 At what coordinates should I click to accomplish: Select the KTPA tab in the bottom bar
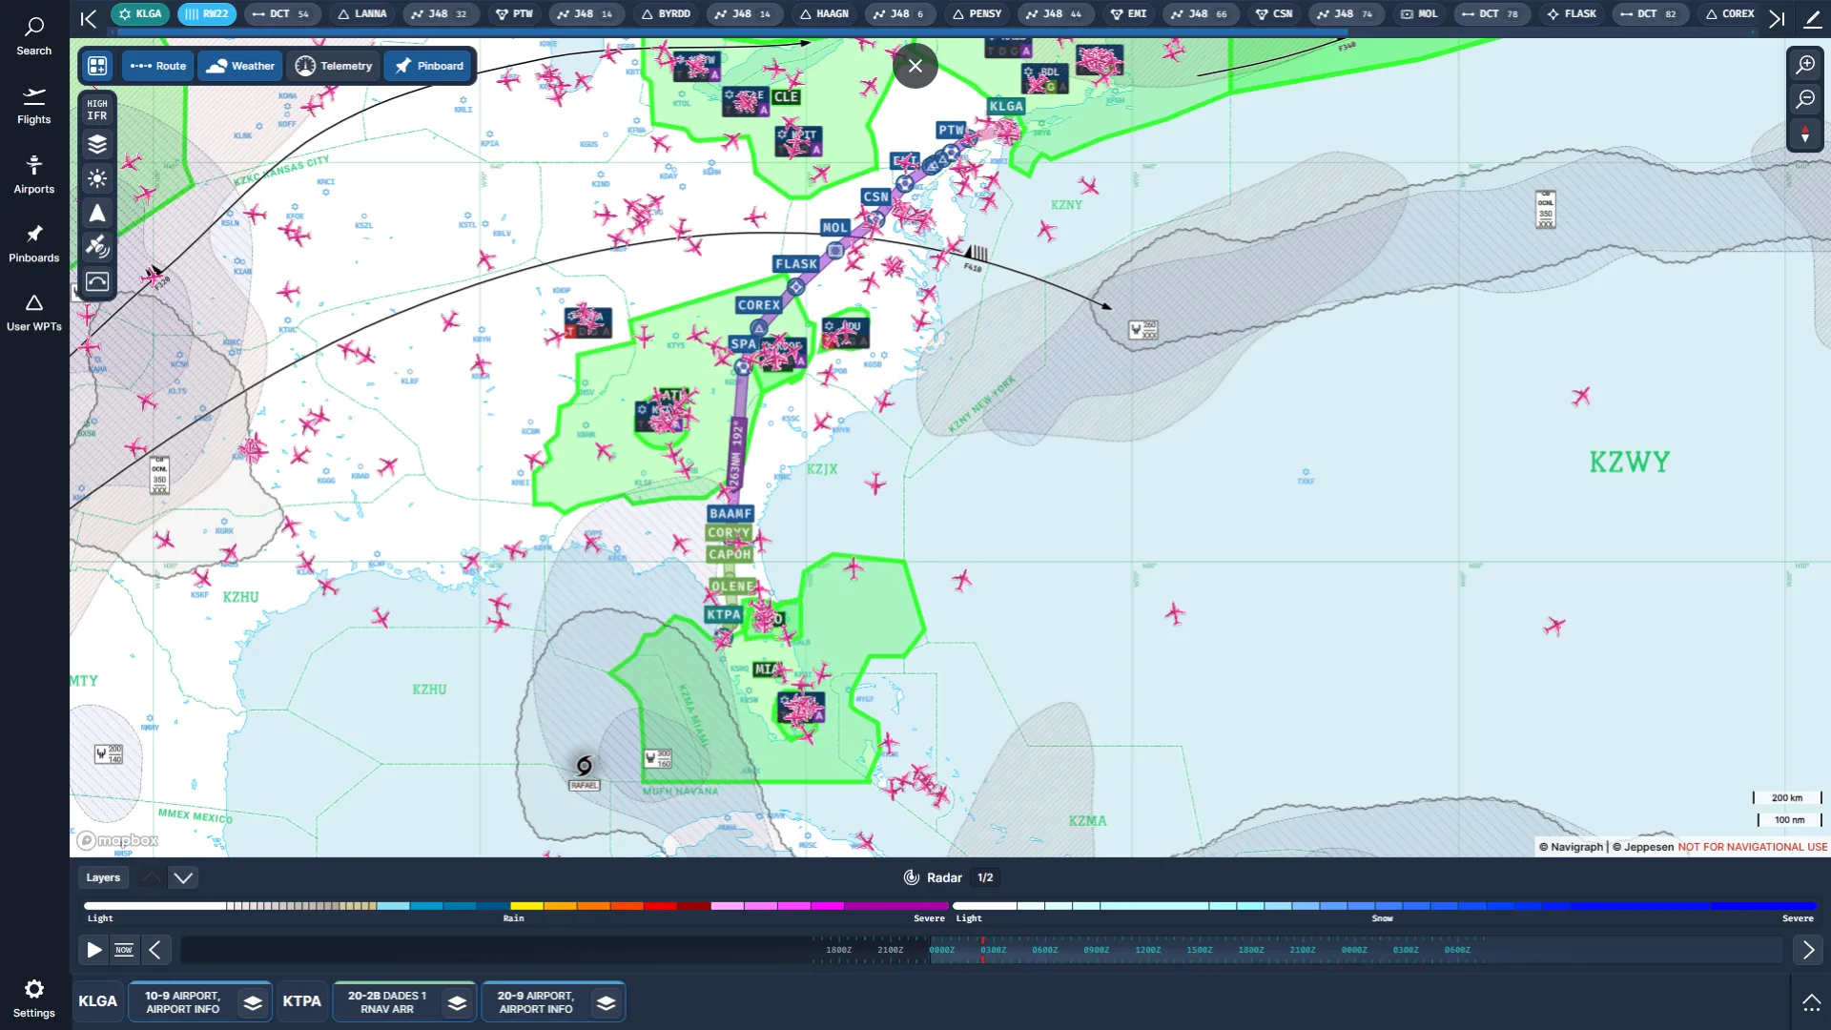pos(302,1001)
